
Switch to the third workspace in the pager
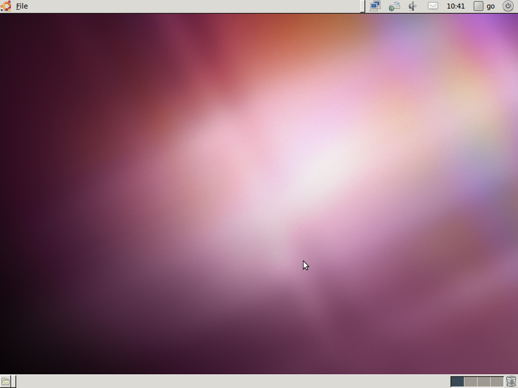484,382
